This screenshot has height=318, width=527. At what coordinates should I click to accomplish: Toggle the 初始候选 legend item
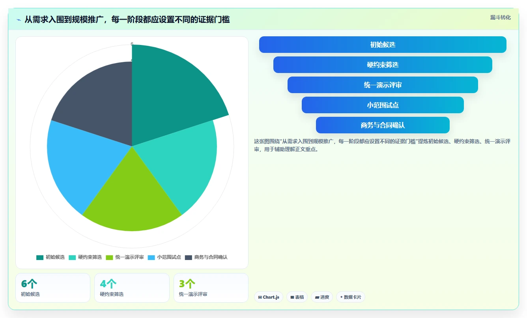(x=50, y=257)
